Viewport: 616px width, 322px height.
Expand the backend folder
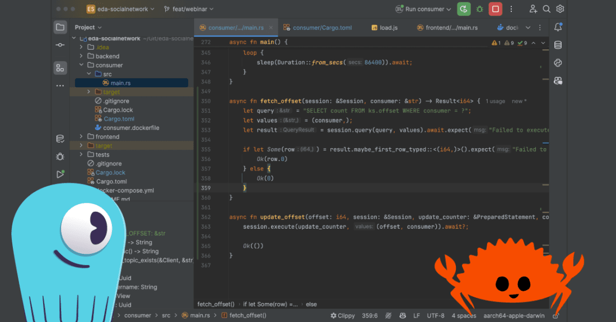[81, 56]
